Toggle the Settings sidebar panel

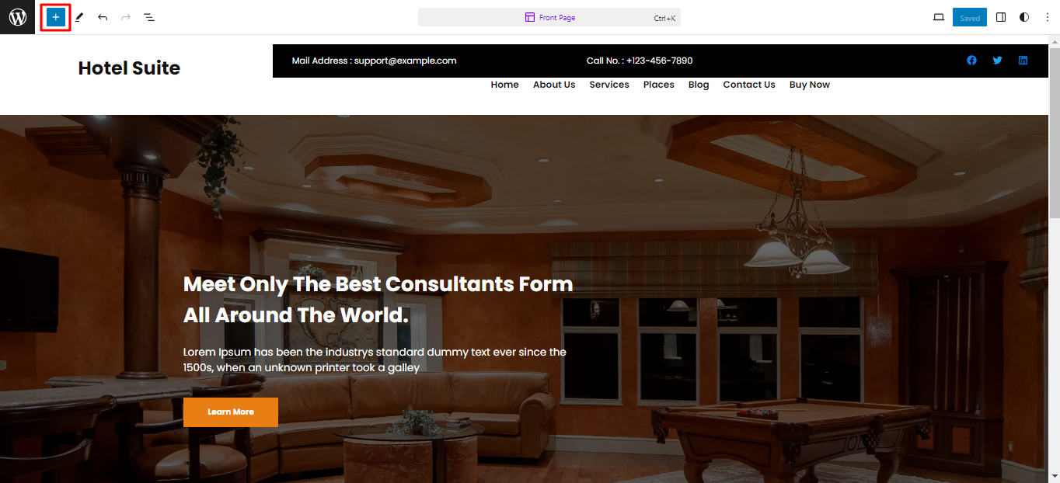(x=1001, y=17)
